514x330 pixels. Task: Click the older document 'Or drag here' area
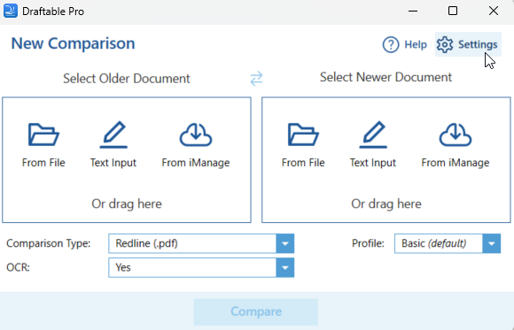[x=127, y=204]
